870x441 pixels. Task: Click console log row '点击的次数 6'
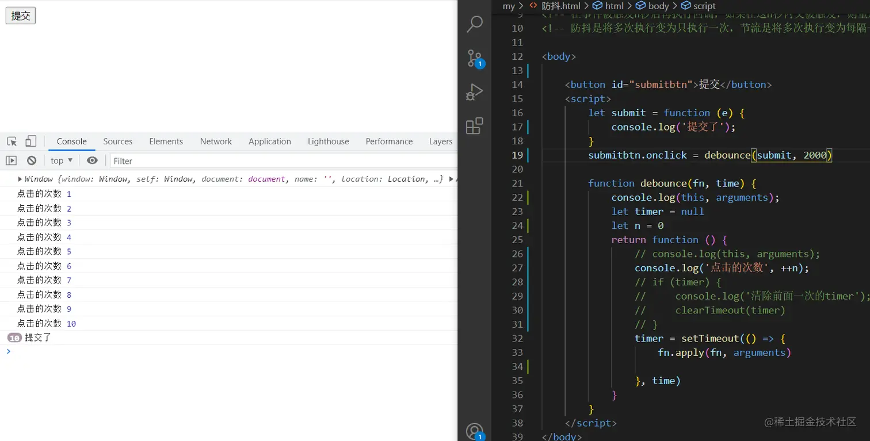click(228, 266)
